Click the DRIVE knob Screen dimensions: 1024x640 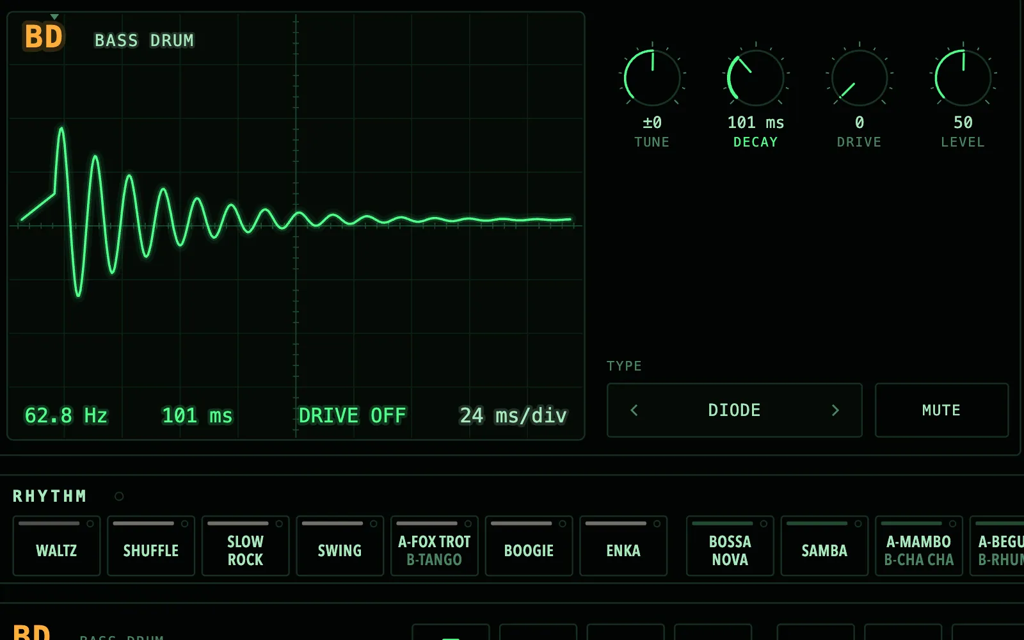pyautogui.click(x=860, y=78)
